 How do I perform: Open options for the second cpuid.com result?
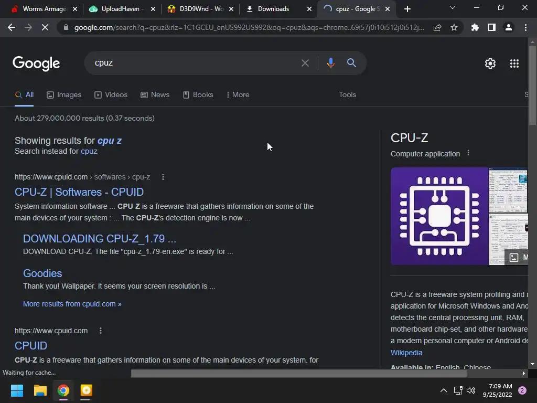[100, 331]
